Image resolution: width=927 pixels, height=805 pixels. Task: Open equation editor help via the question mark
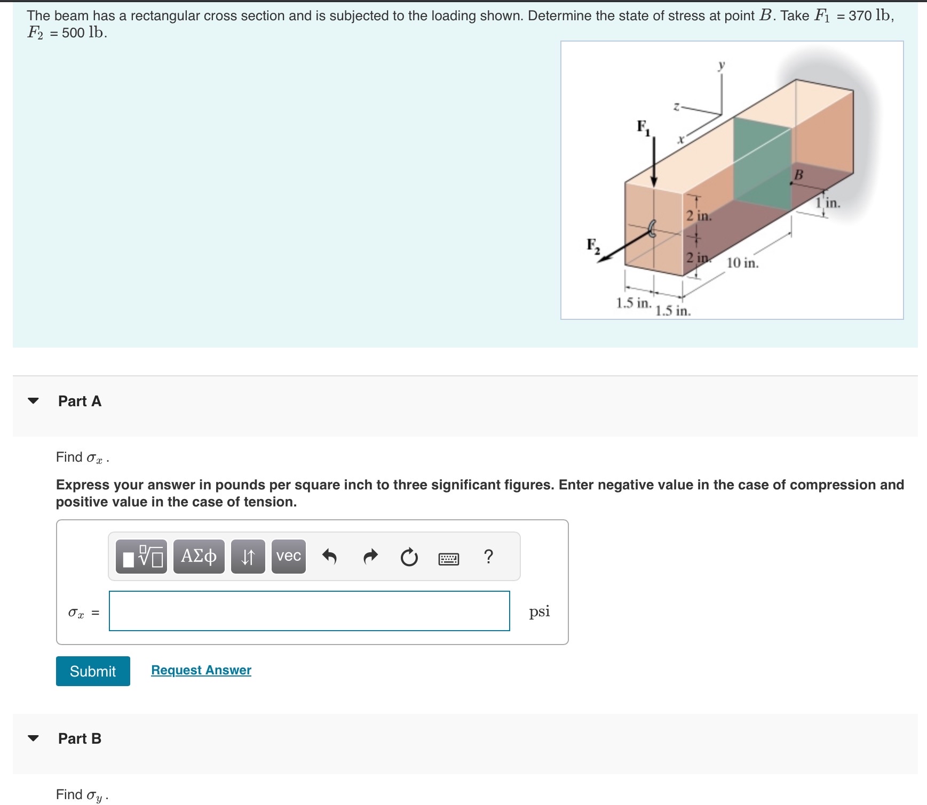pyautogui.click(x=487, y=557)
